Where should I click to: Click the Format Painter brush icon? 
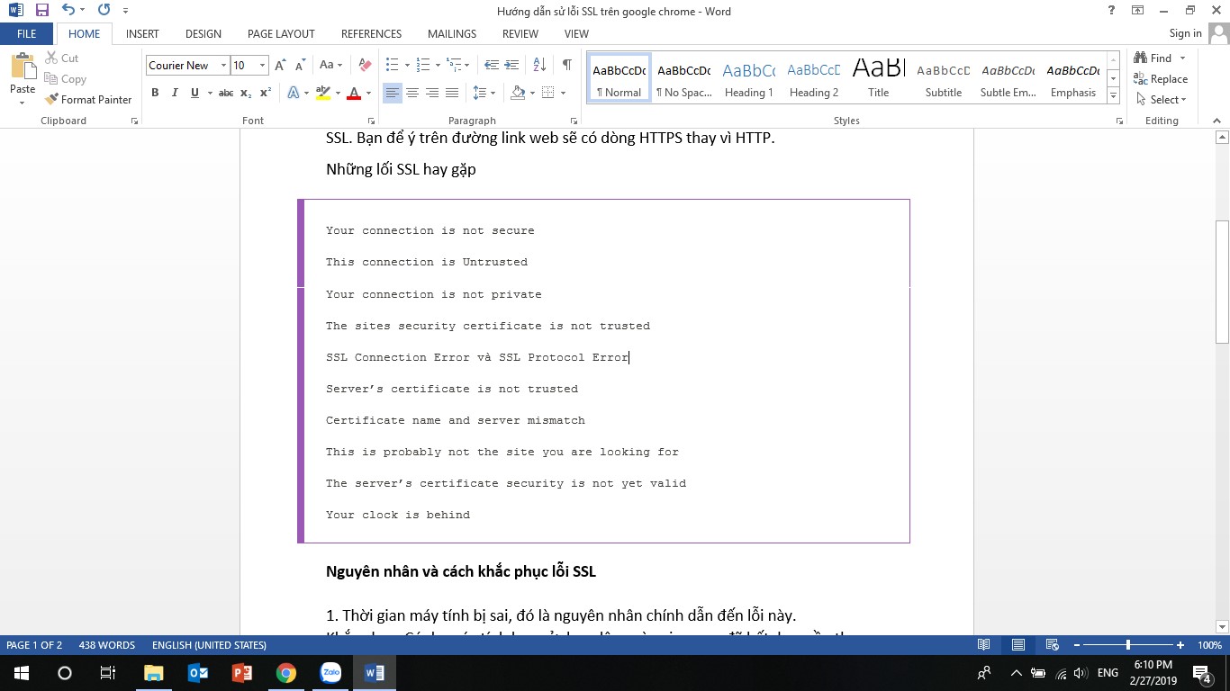click(51, 99)
